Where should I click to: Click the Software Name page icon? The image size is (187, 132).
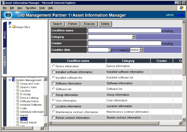[18, 101]
